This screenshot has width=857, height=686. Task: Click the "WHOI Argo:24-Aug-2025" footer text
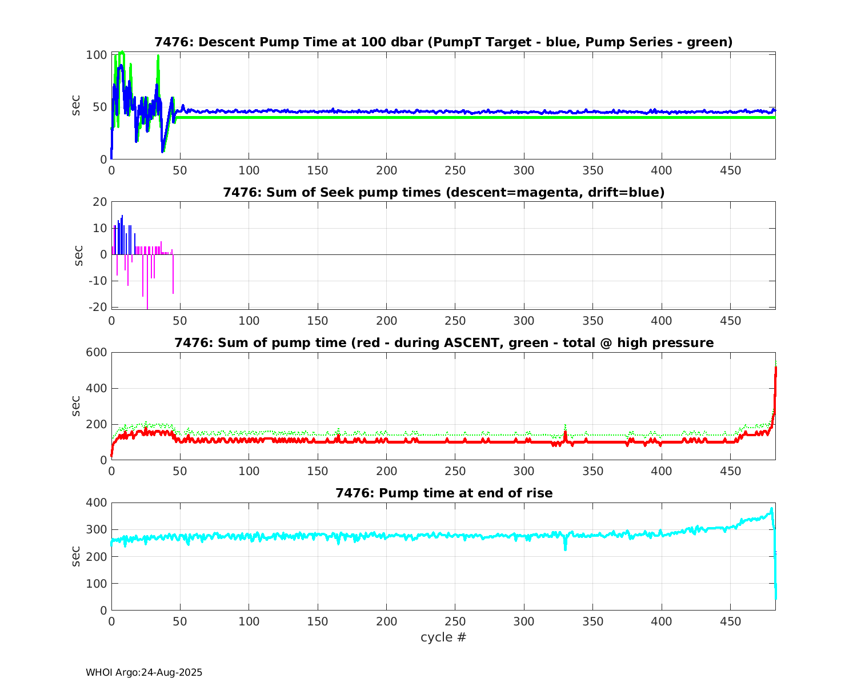pyautogui.click(x=144, y=673)
